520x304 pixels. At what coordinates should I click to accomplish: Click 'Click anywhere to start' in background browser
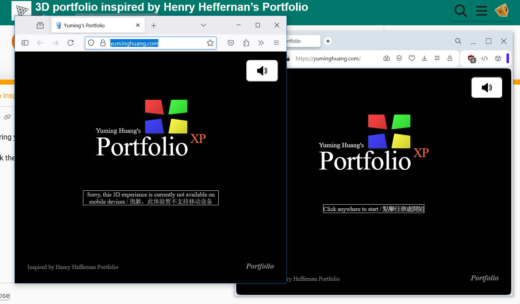tap(374, 209)
